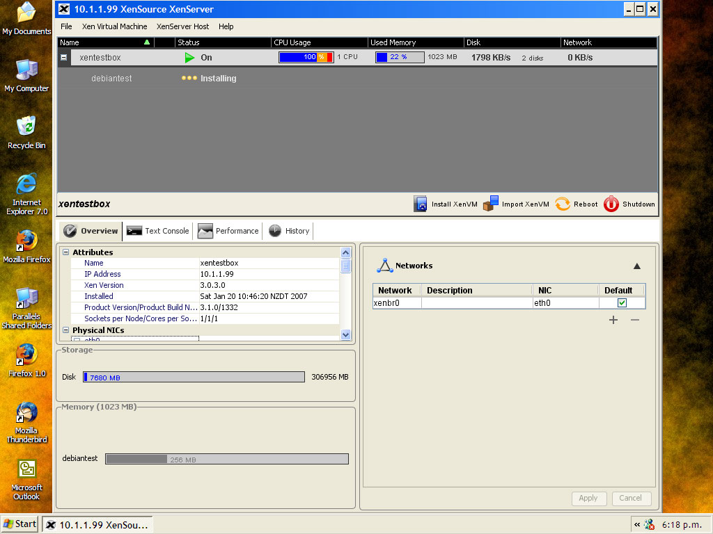Click the system clock showing 6:18 p.m.
The width and height of the screenshot is (713, 534).
pyautogui.click(x=682, y=525)
